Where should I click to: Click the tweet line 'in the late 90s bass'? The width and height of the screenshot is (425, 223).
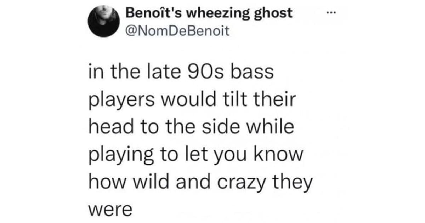[x=180, y=72]
